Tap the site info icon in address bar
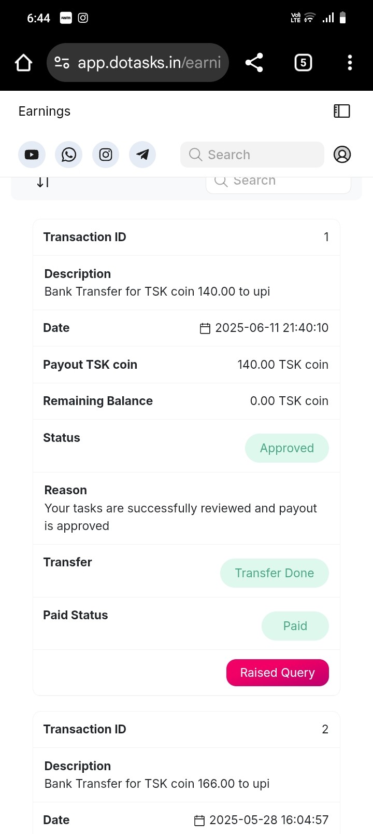 pos(62,63)
